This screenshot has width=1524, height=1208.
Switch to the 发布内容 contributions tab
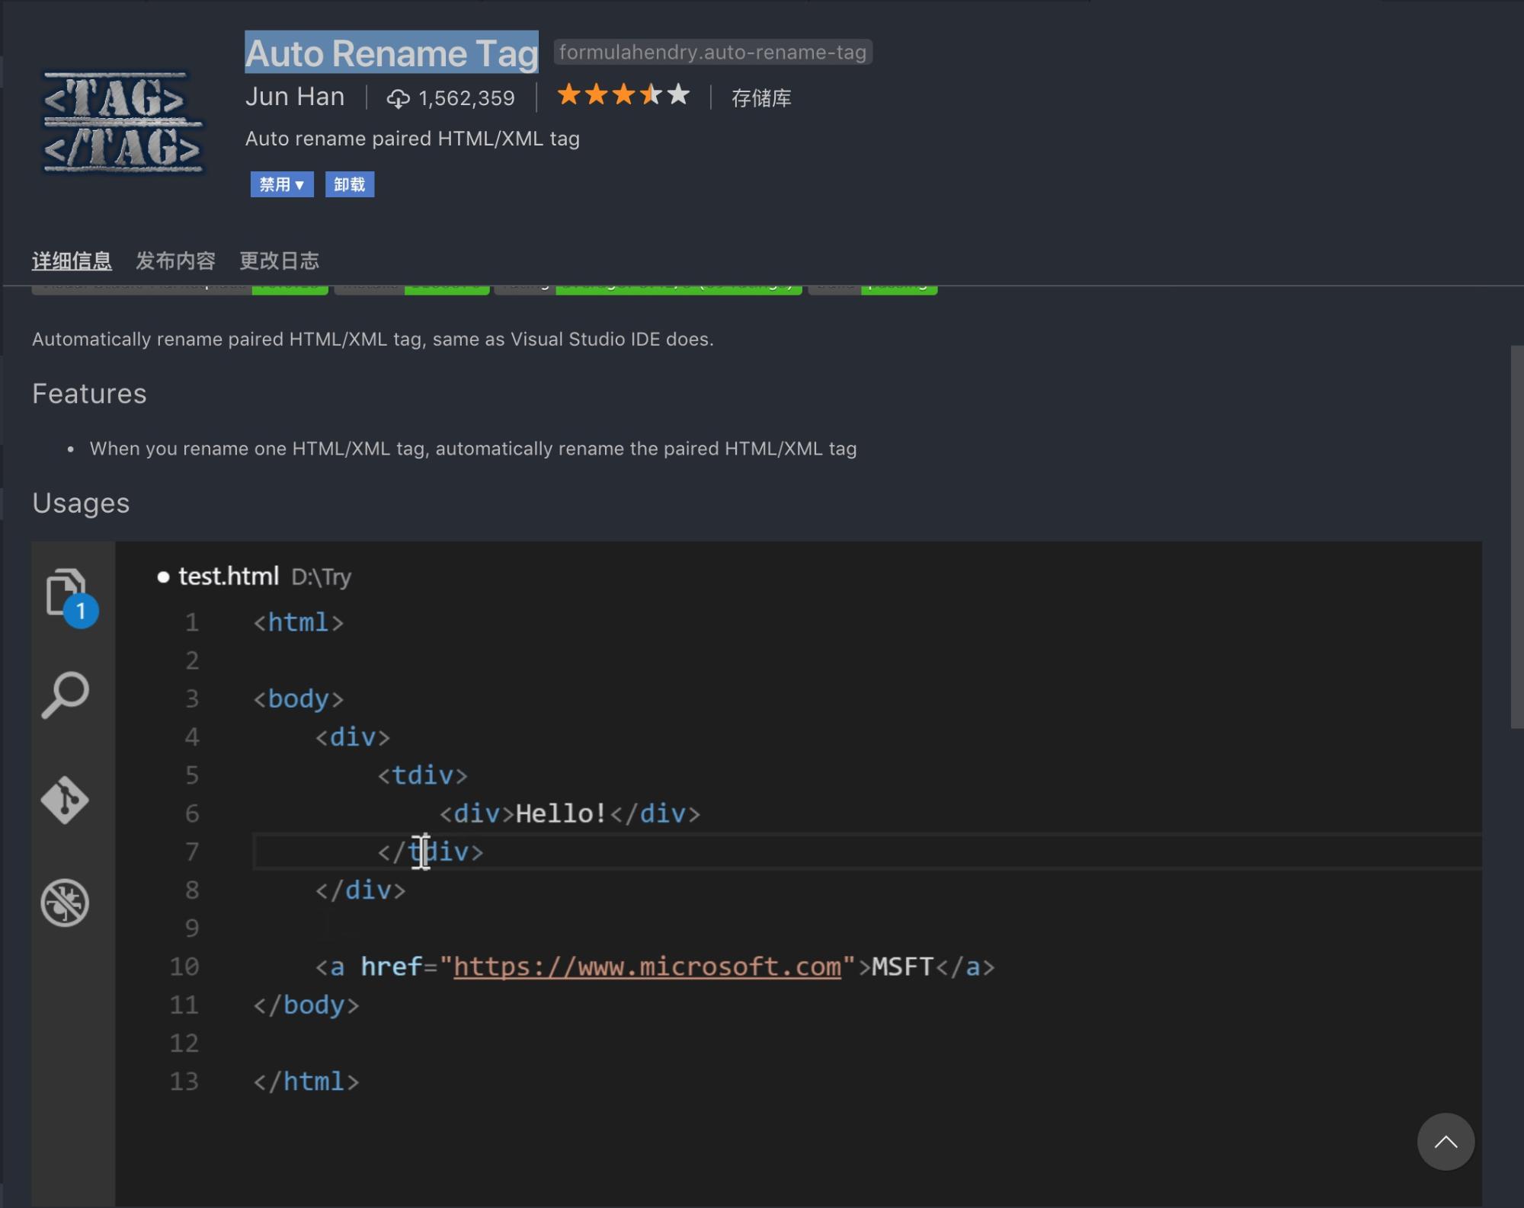point(175,260)
